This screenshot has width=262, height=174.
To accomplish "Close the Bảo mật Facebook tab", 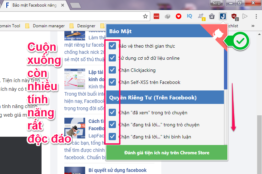I will point(63,5).
